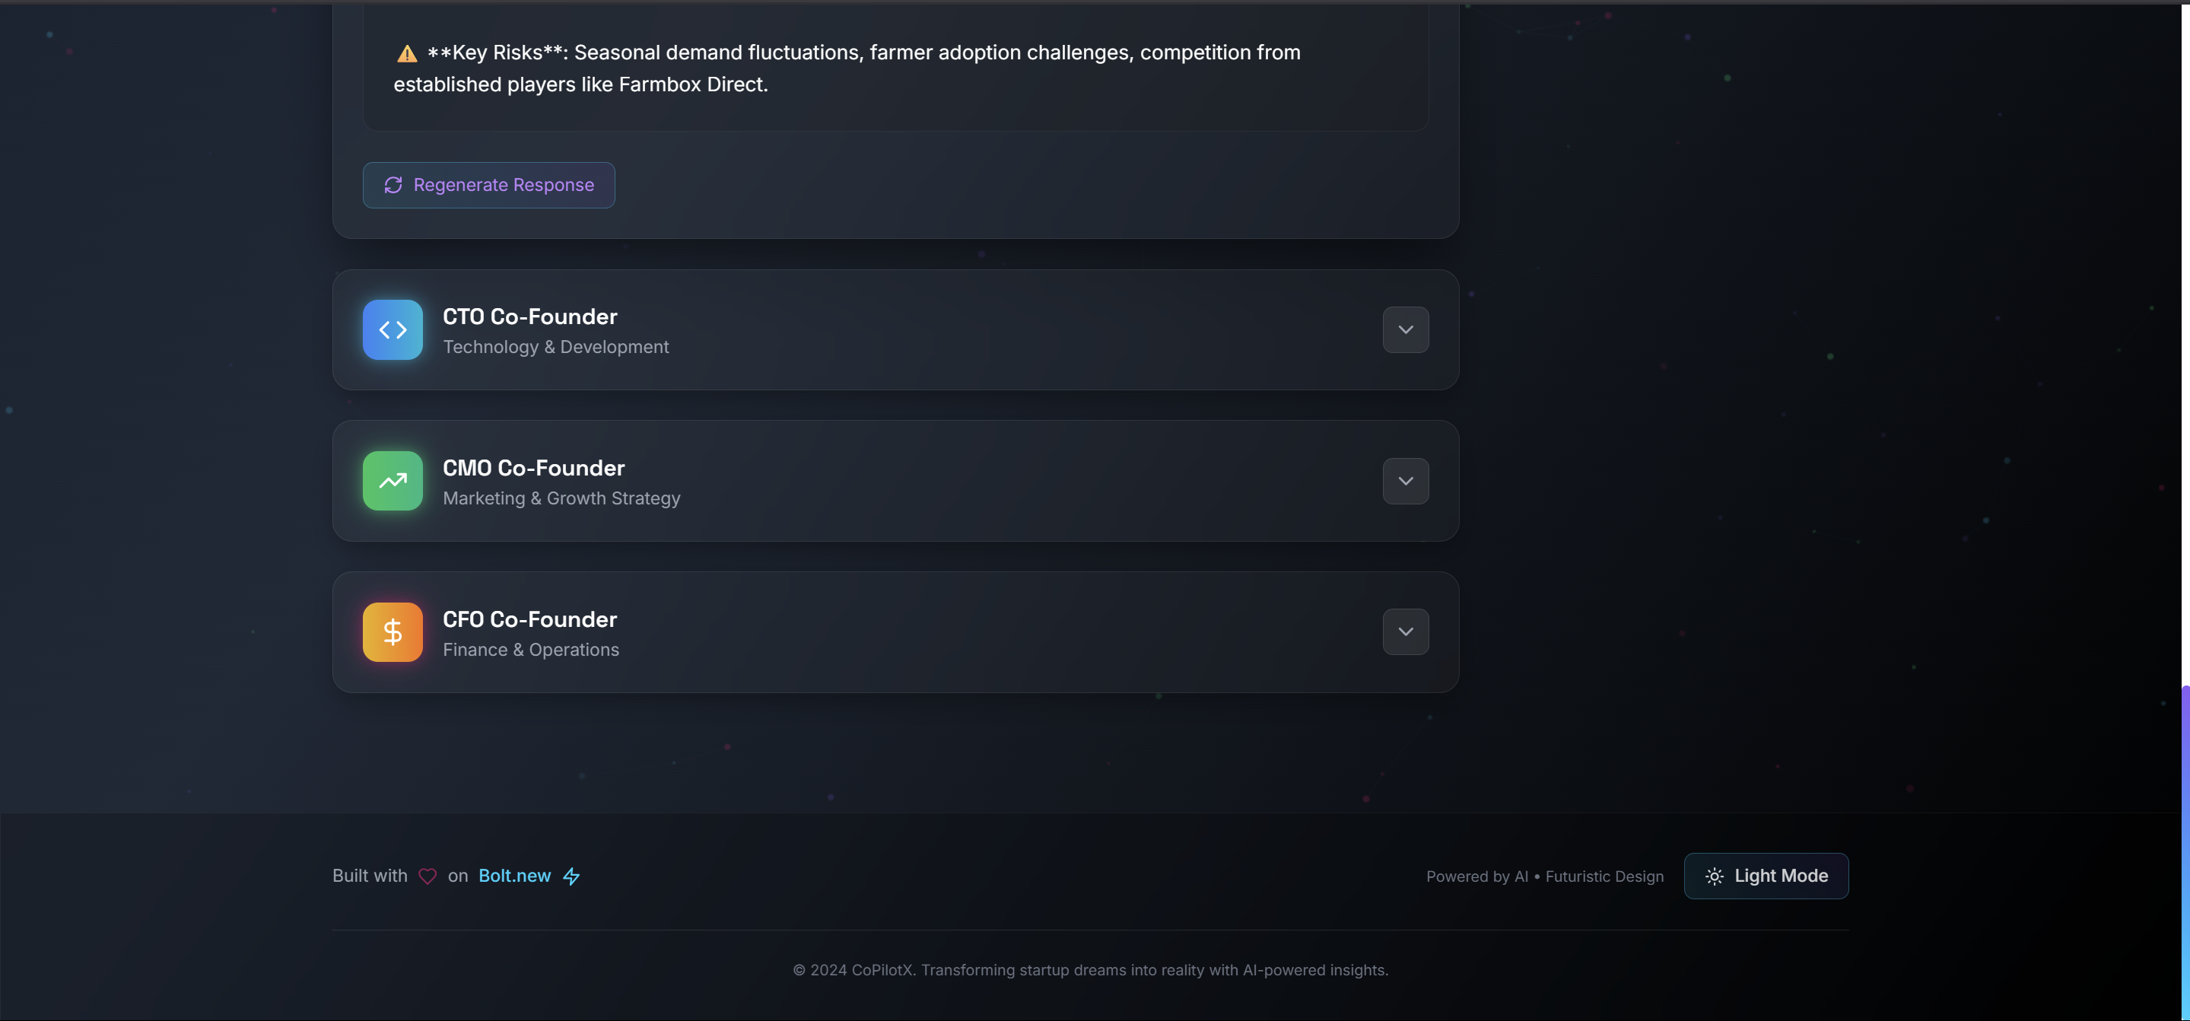Click the CFO dollar sign icon
The height and width of the screenshot is (1021, 2190).
(x=392, y=631)
